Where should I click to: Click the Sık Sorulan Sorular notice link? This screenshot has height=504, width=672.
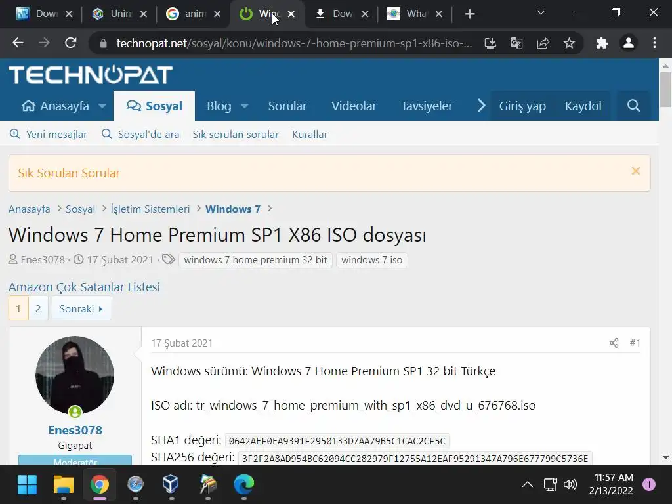(68, 173)
